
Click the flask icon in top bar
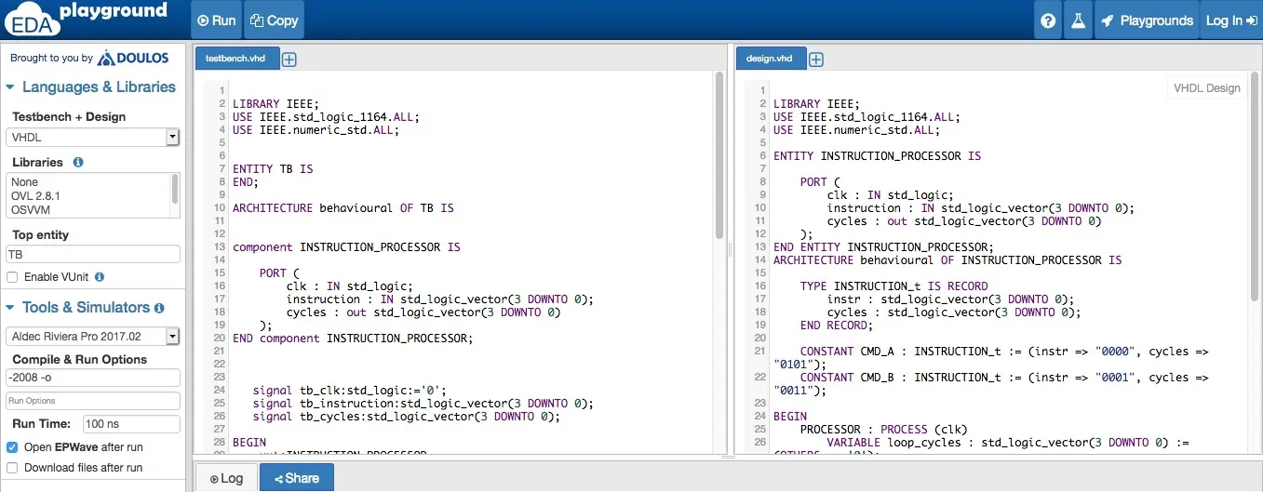(1078, 20)
